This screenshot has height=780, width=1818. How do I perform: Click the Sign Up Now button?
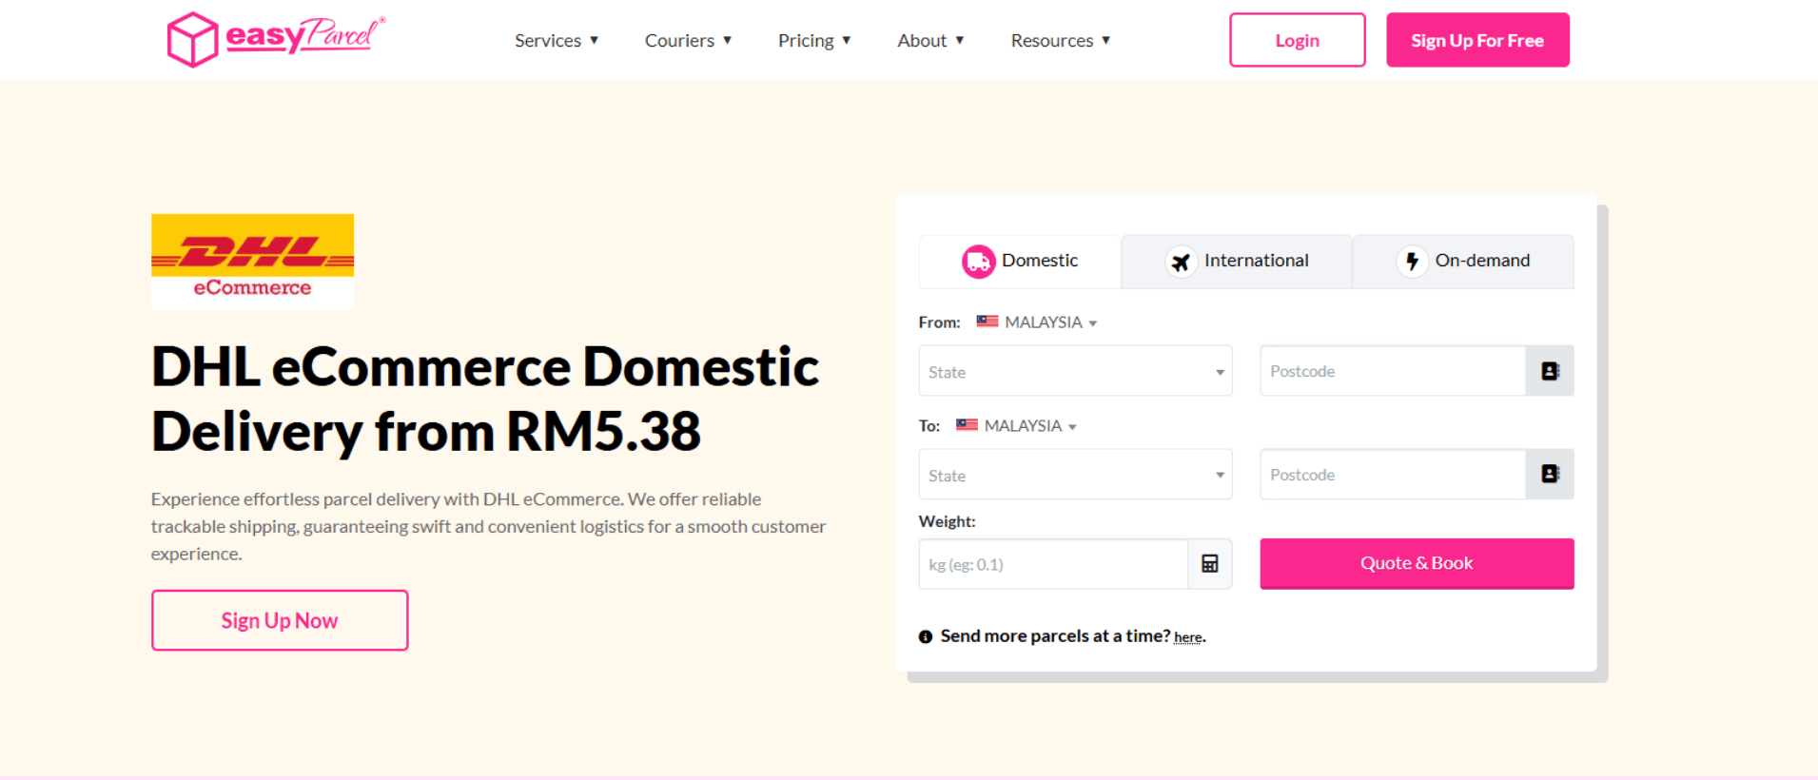pyautogui.click(x=280, y=620)
